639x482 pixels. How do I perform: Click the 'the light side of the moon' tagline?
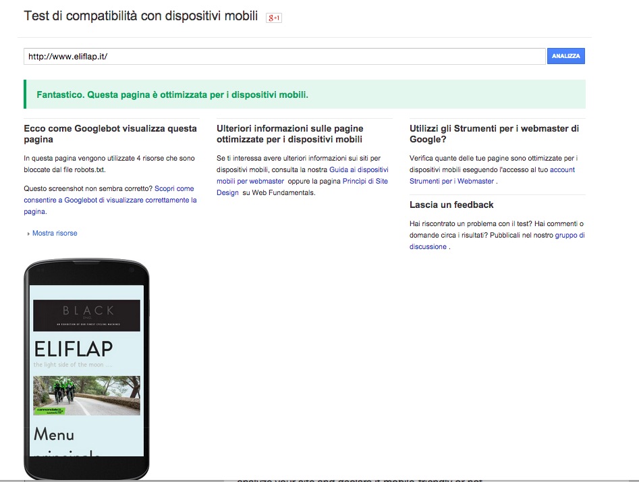pos(72,365)
